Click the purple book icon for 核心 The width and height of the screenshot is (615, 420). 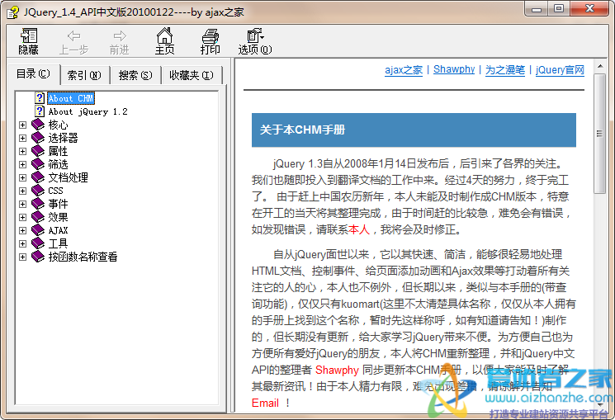pos(38,125)
